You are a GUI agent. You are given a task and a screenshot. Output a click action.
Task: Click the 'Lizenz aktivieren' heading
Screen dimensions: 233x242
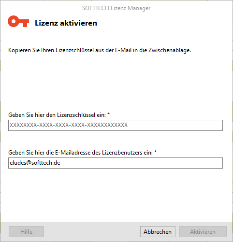click(66, 23)
